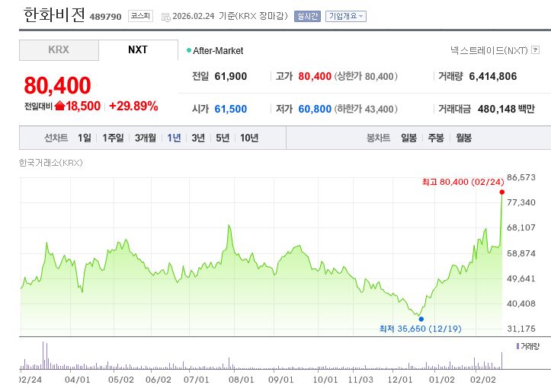
Task: Click the 한화비전 stock name heading
Action: (54, 15)
